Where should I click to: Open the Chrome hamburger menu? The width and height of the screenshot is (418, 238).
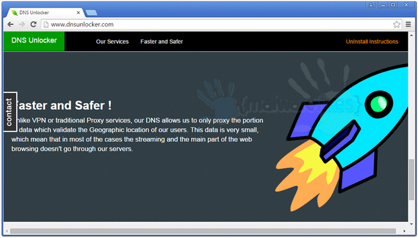(408, 24)
